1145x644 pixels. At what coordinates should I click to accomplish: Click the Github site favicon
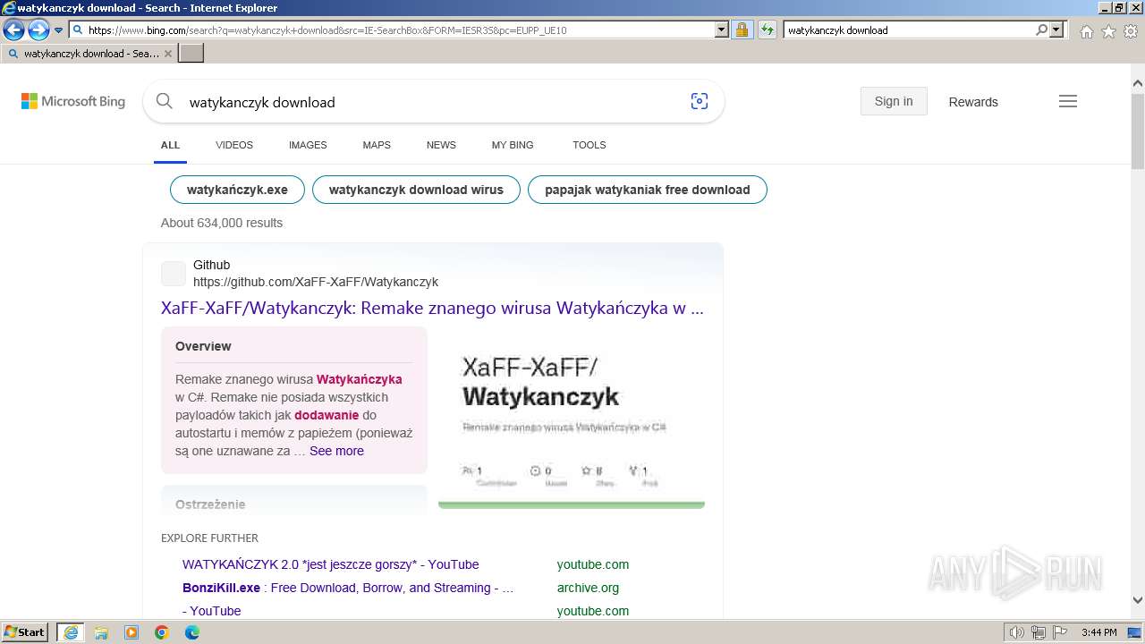[174, 274]
